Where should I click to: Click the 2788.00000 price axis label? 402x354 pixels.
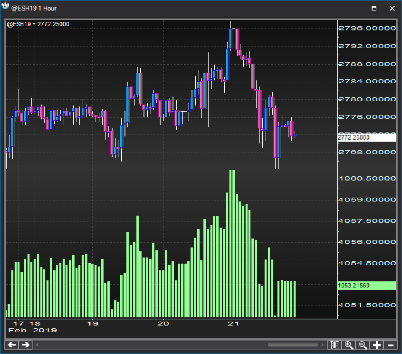click(367, 64)
